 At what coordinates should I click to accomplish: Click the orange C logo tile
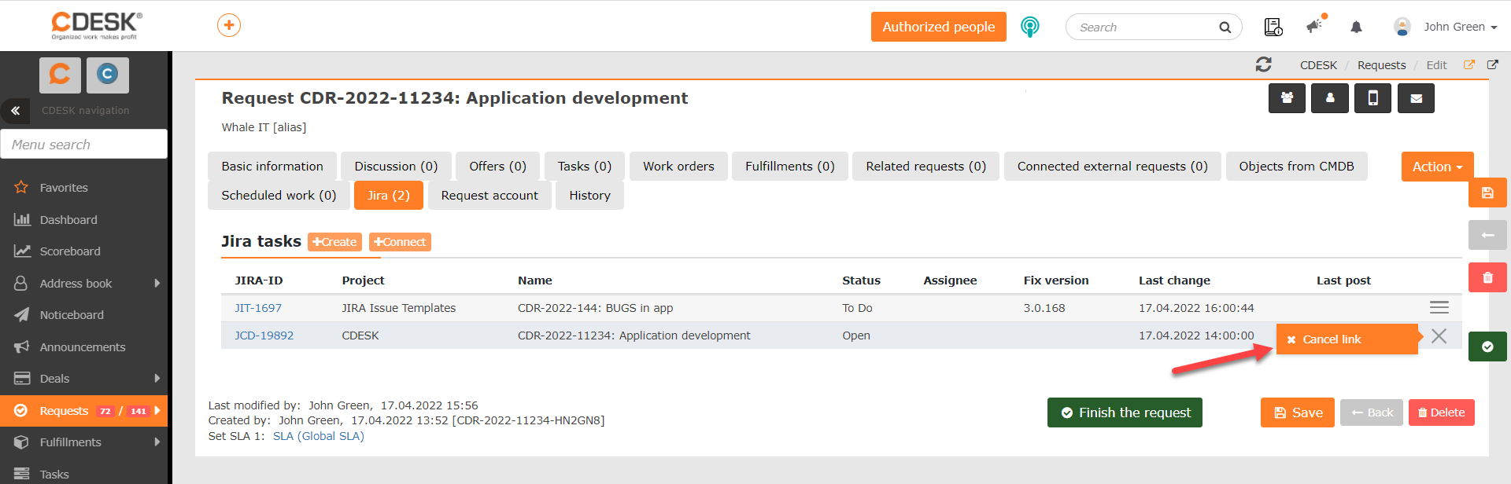[60, 75]
